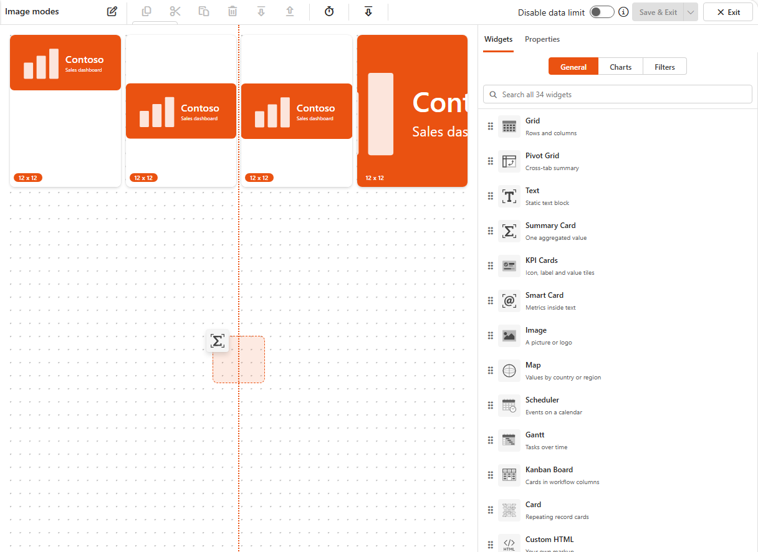Click the scissors cut icon
The image size is (758, 552).
[175, 11]
